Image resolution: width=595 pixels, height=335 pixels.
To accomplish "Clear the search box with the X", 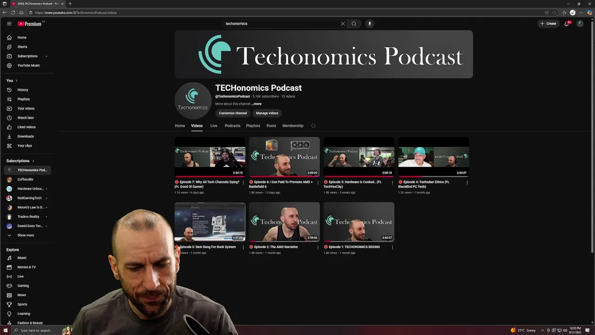I will [343, 24].
